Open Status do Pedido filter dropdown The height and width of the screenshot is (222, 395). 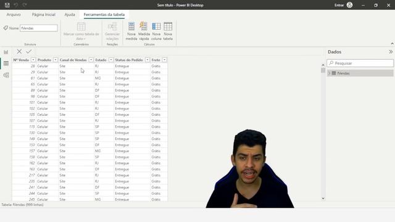[x=148, y=60]
